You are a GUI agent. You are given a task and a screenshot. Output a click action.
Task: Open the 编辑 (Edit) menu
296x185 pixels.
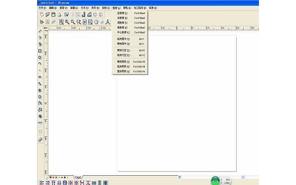coord(53,8)
